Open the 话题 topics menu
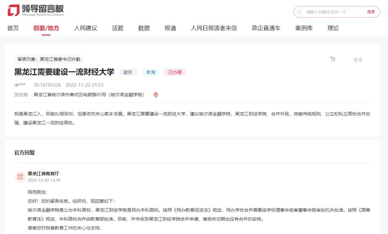The height and width of the screenshot is (234, 388). (x=117, y=28)
